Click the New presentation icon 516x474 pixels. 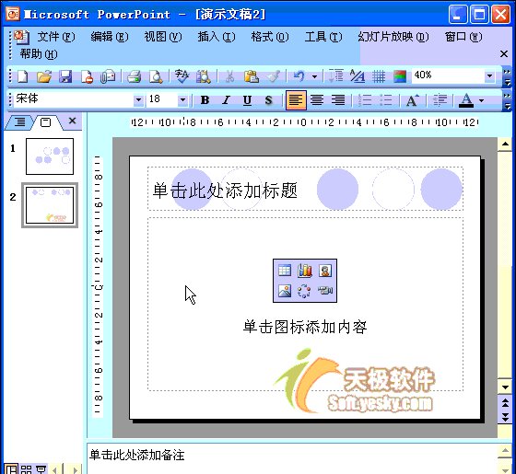pos(22,76)
